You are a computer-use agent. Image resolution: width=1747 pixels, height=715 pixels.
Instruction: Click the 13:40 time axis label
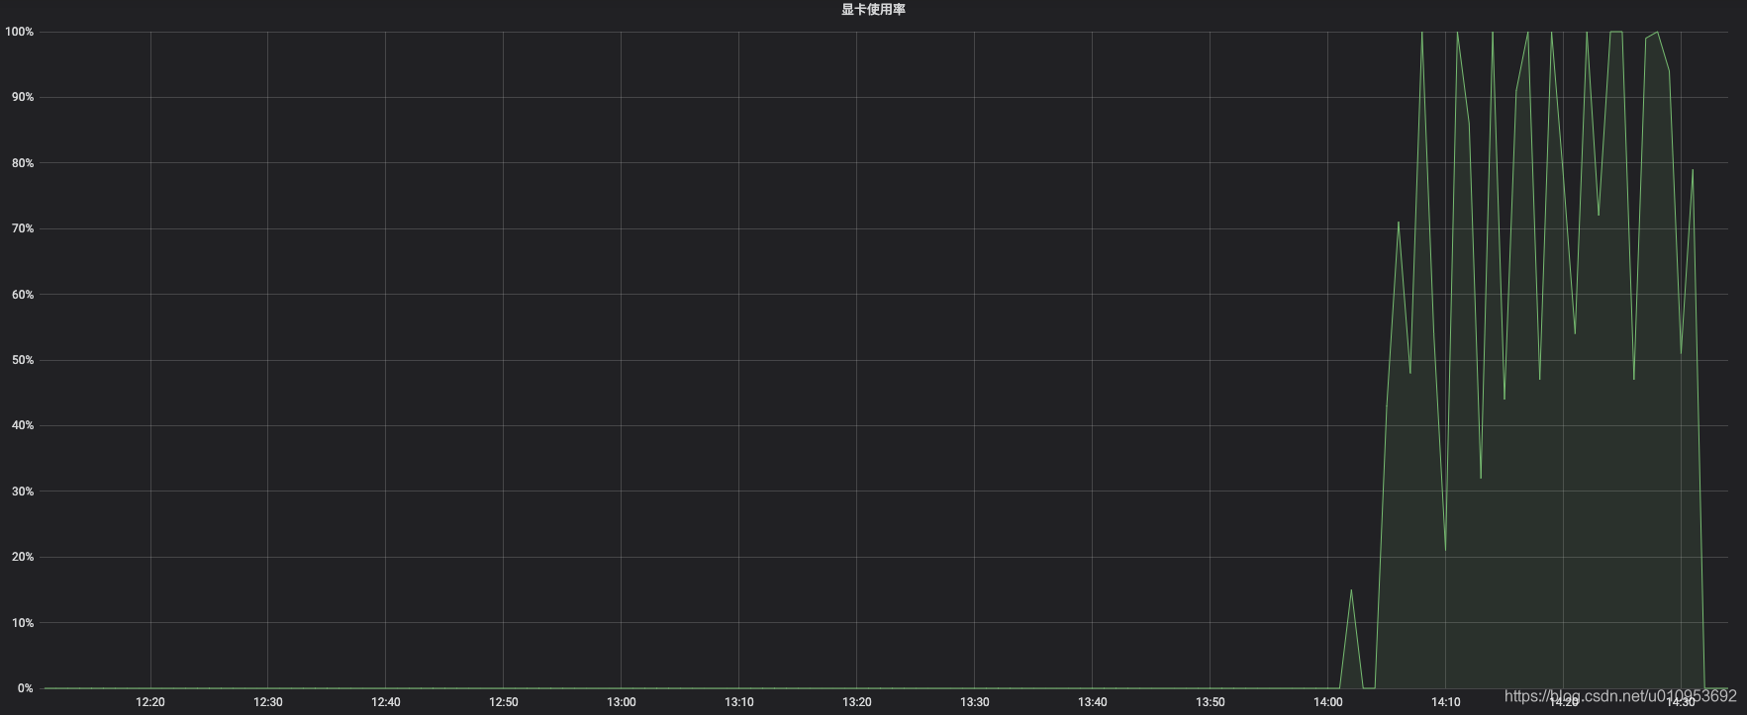(1093, 702)
